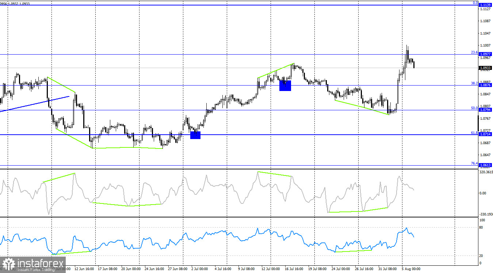The height and width of the screenshot is (273, 493).
Task: Click the 27 Jun 08:00 time label
Action: coord(178,269)
